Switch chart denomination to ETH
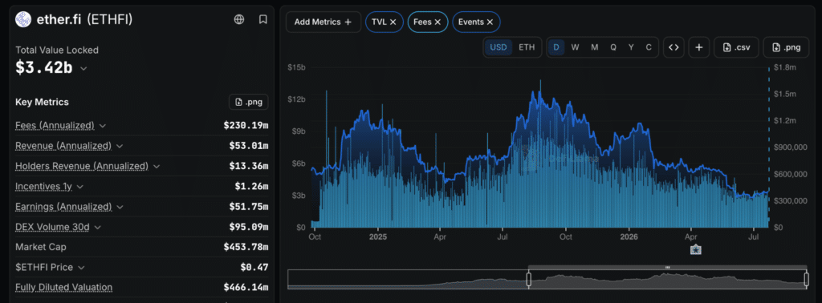This screenshot has height=303, width=822. (x=527, y=47)
